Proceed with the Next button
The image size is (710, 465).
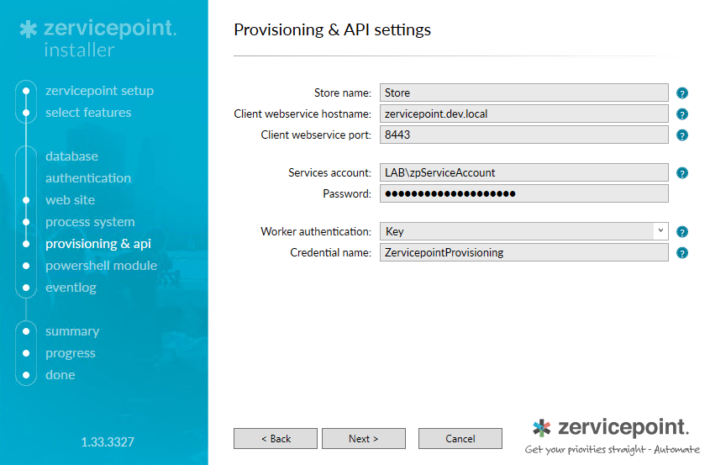point(364,438)
